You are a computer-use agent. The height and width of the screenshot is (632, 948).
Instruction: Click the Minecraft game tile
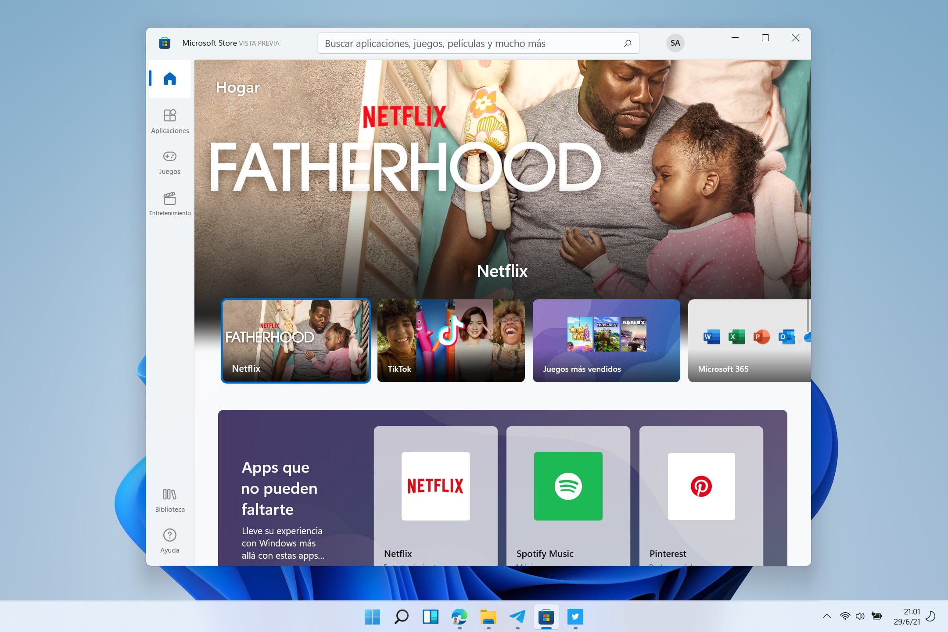coord(607,334)
